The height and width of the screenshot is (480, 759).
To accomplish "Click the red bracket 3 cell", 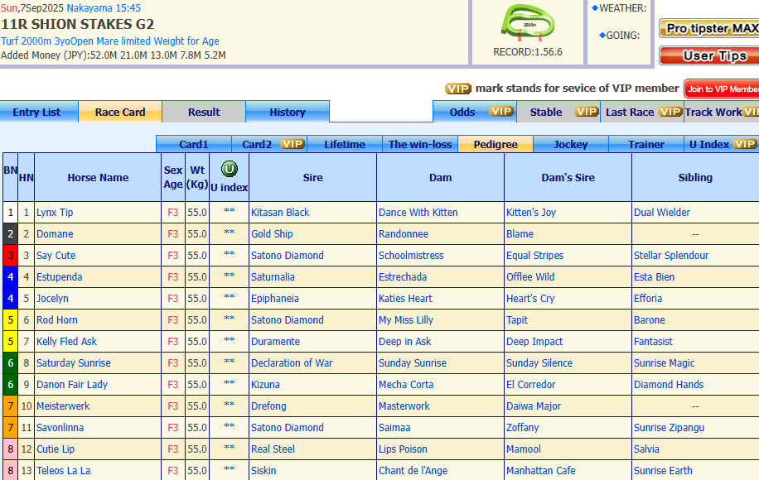I will click(x=10, y=255).
